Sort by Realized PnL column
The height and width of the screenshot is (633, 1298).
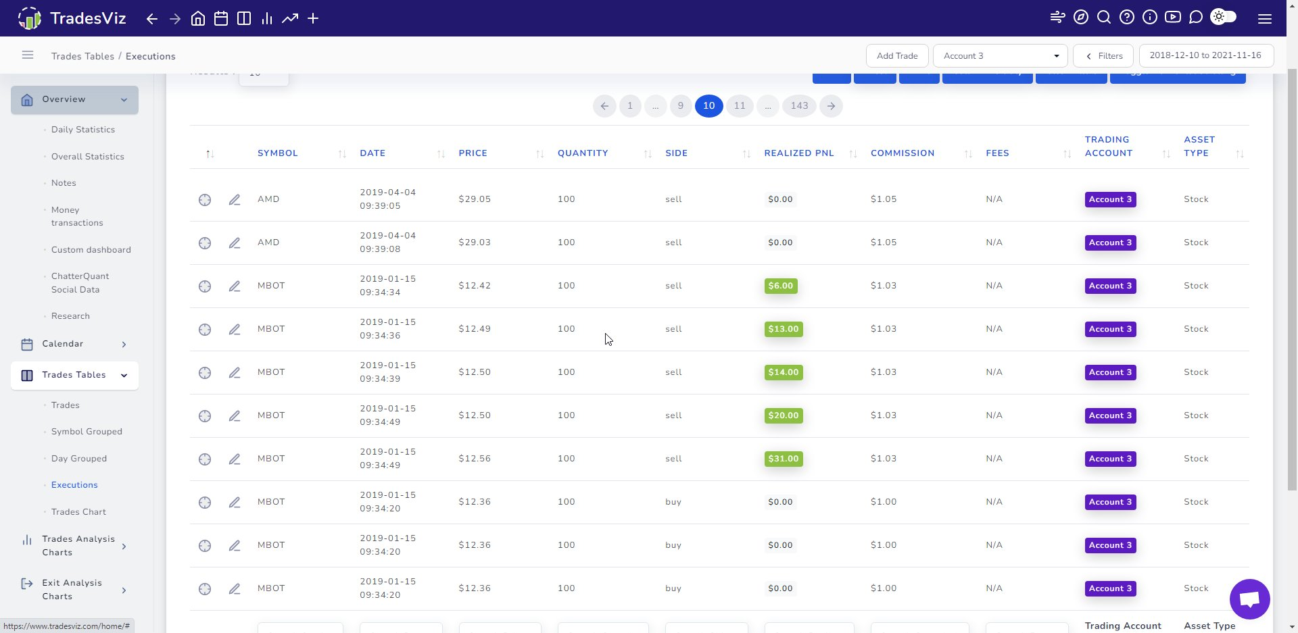click(810, 153)
